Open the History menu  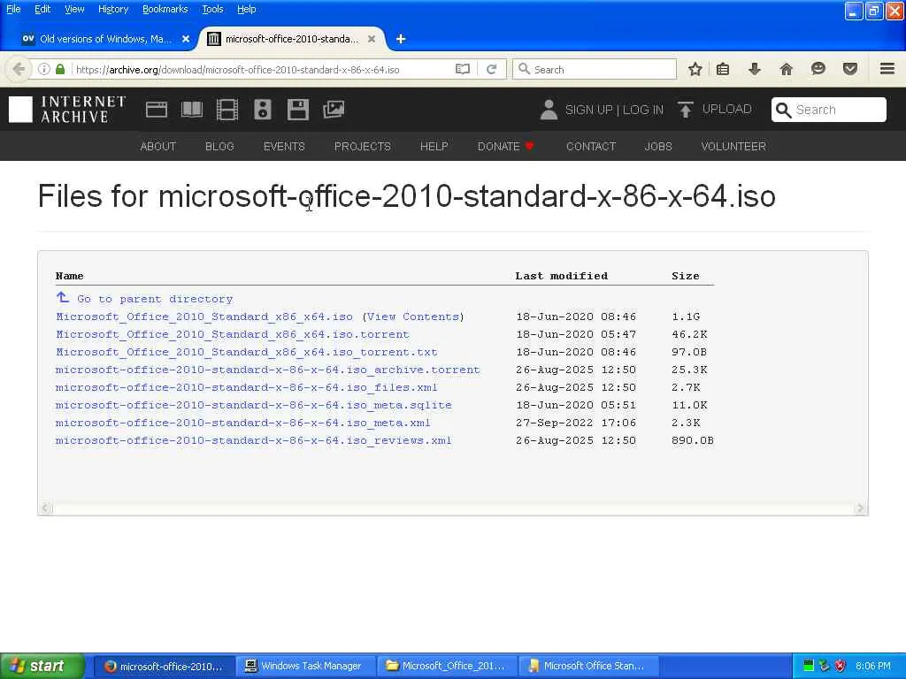[x=113, y=9]
